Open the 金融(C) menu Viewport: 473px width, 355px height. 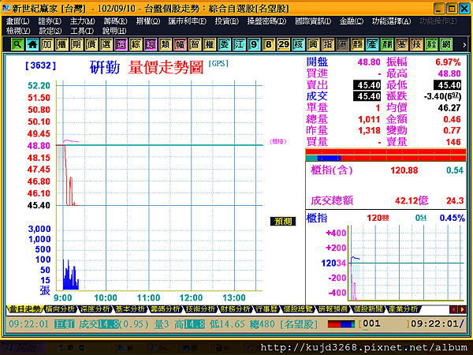click(x=352, y=21)
